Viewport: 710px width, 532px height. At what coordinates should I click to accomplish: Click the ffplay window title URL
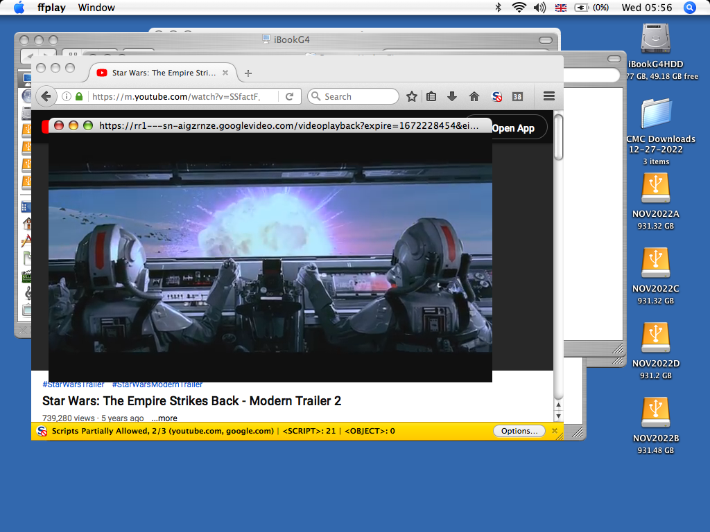(x=289, y=125)
